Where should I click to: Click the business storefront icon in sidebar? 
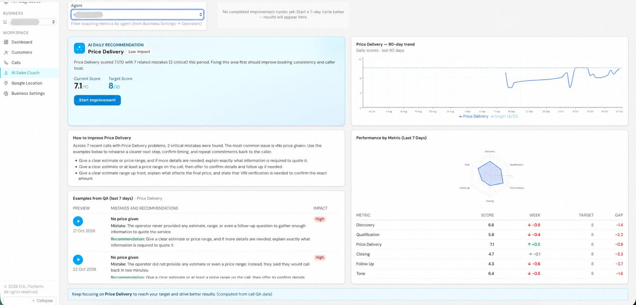[5, 22]
